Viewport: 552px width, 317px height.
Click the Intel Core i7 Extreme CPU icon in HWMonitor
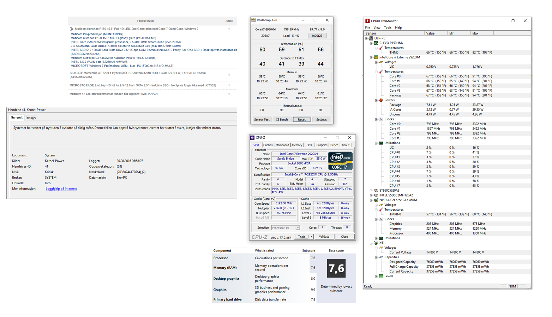tap(376, 57)
